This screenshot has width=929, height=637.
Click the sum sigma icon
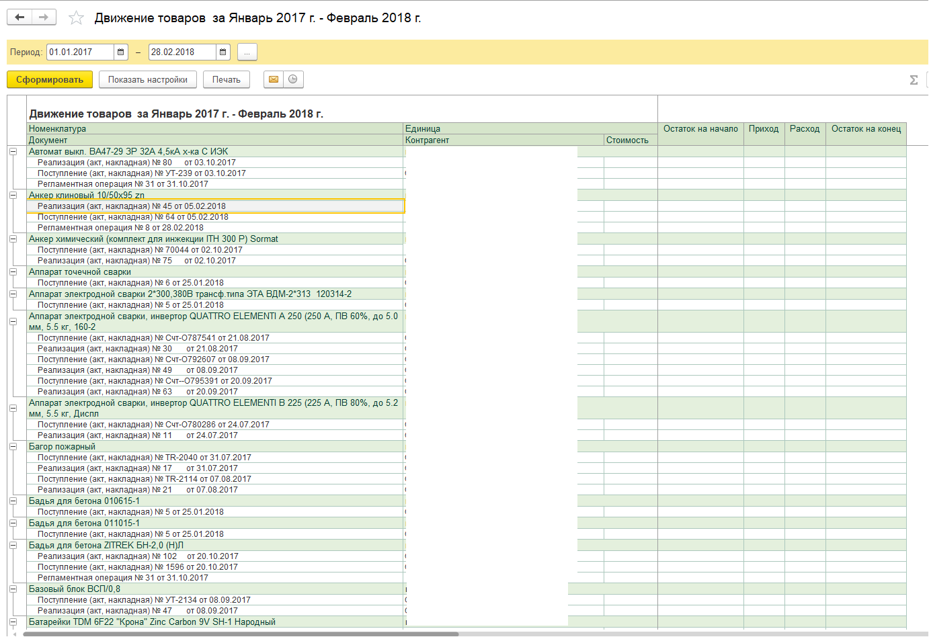click(x=914, y=80)
